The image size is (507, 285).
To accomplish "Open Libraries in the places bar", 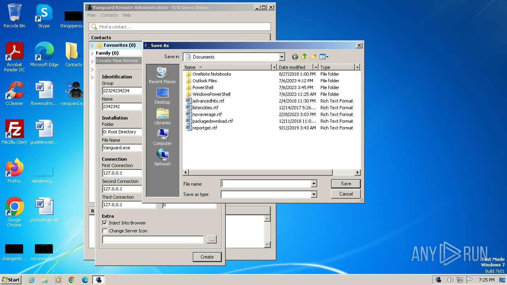I will point(162,116).
